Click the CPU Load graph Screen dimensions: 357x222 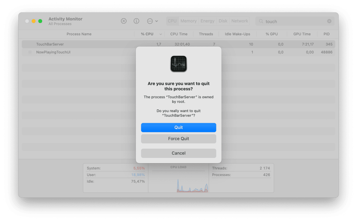178,184
